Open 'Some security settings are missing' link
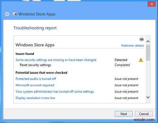Viewport: 158px width, 123px height. coord(56,60)
